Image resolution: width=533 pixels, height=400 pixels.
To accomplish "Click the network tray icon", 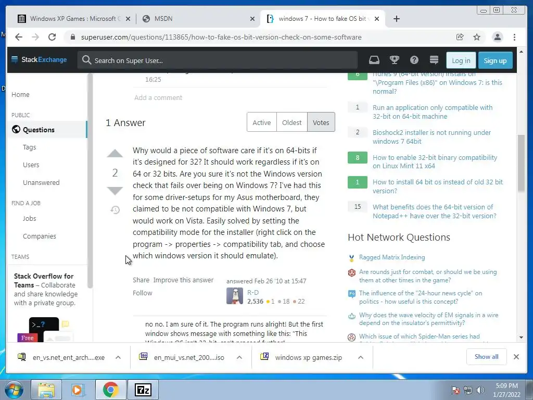I will pos(468,390).
